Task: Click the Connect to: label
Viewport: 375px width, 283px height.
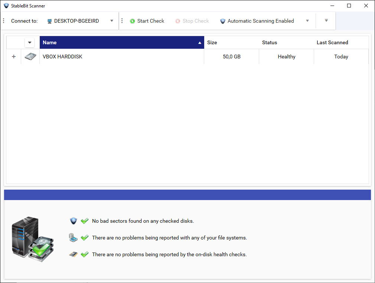Action: 24,21
